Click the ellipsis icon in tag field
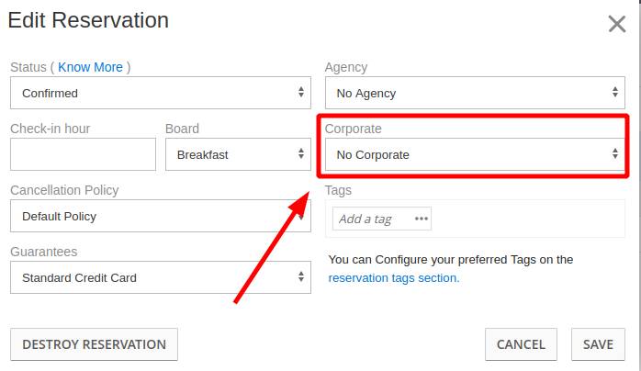 point(422,219)
